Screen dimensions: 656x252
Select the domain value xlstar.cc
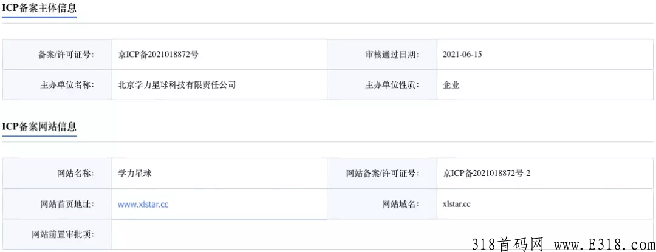point(456,205)
